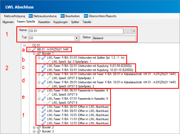This screenshot has width=180, height=134.
Task: Click the splice icon for Spl.-3 Spleißplatz: 1
Action: click(48, 62)
